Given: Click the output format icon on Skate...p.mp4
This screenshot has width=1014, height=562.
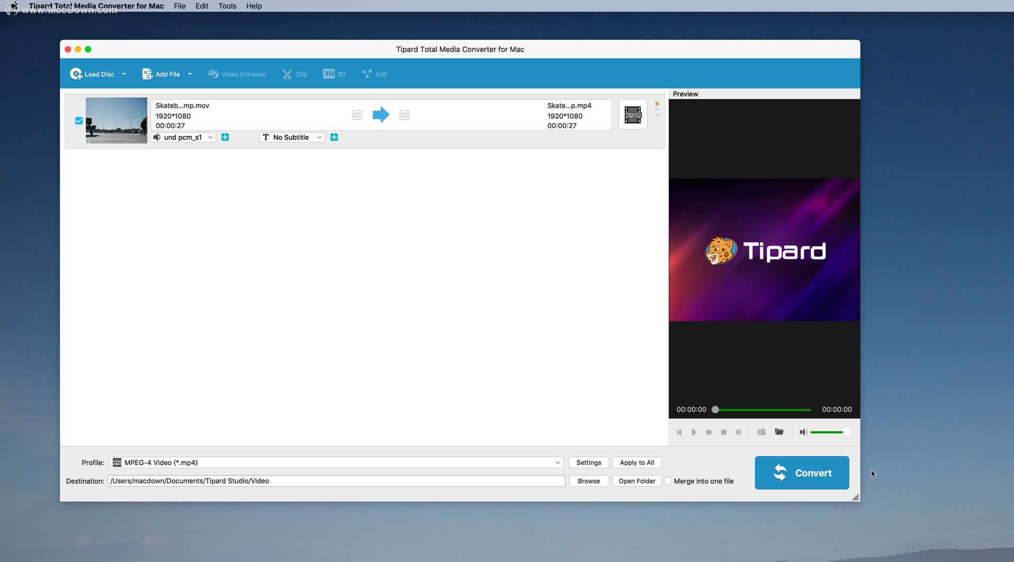Looking at the screenshot, I should tap(633, 114).
